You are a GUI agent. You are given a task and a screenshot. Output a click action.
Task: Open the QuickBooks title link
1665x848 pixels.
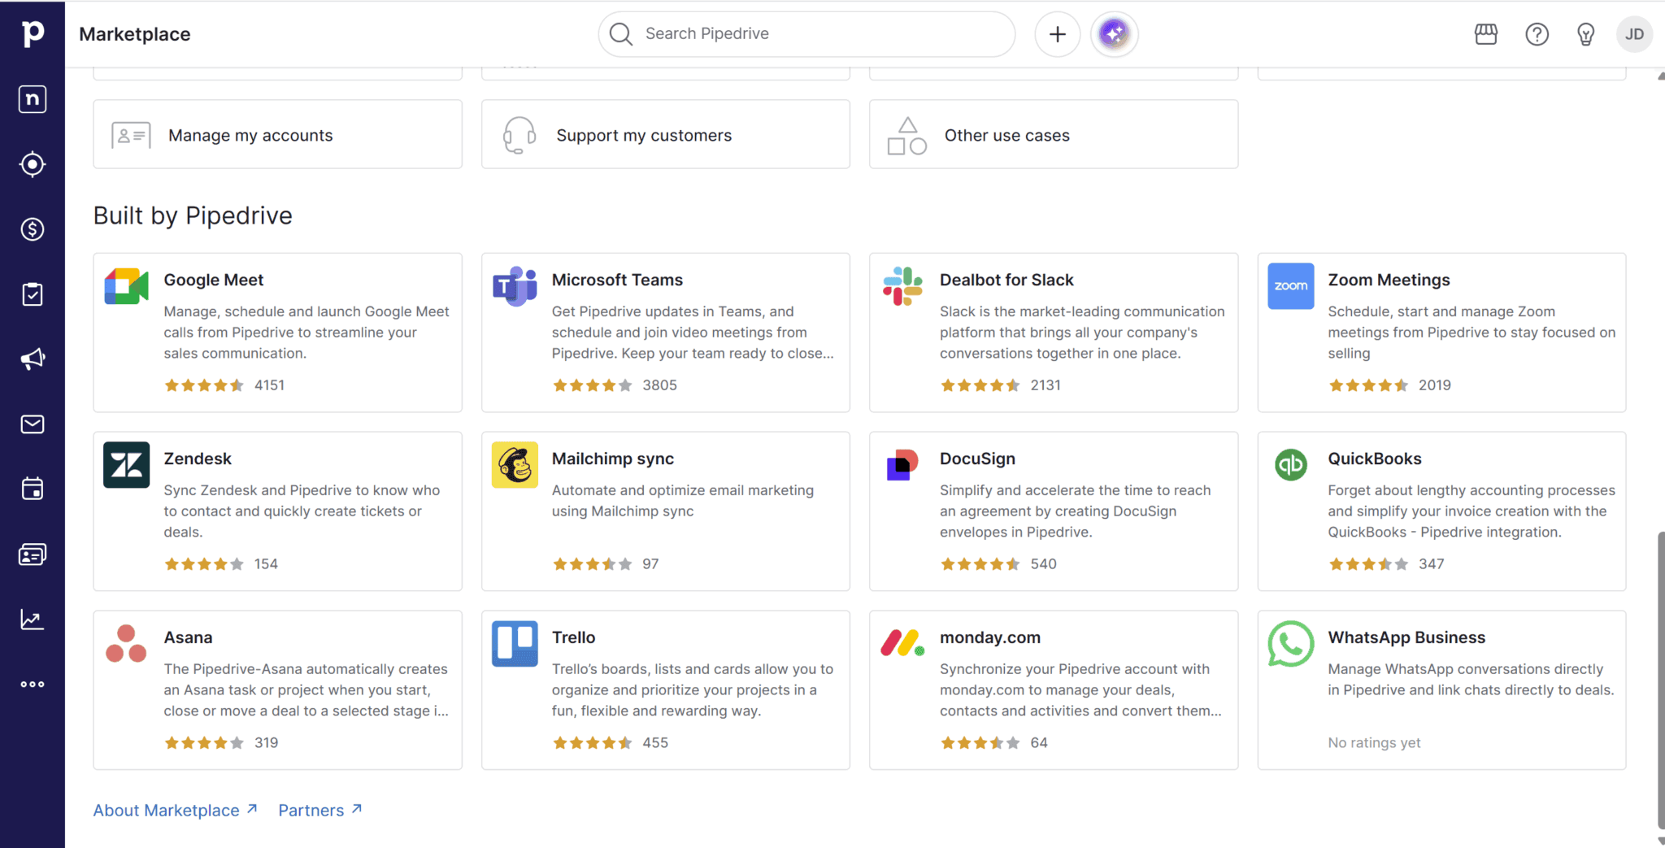point(1375,459)
